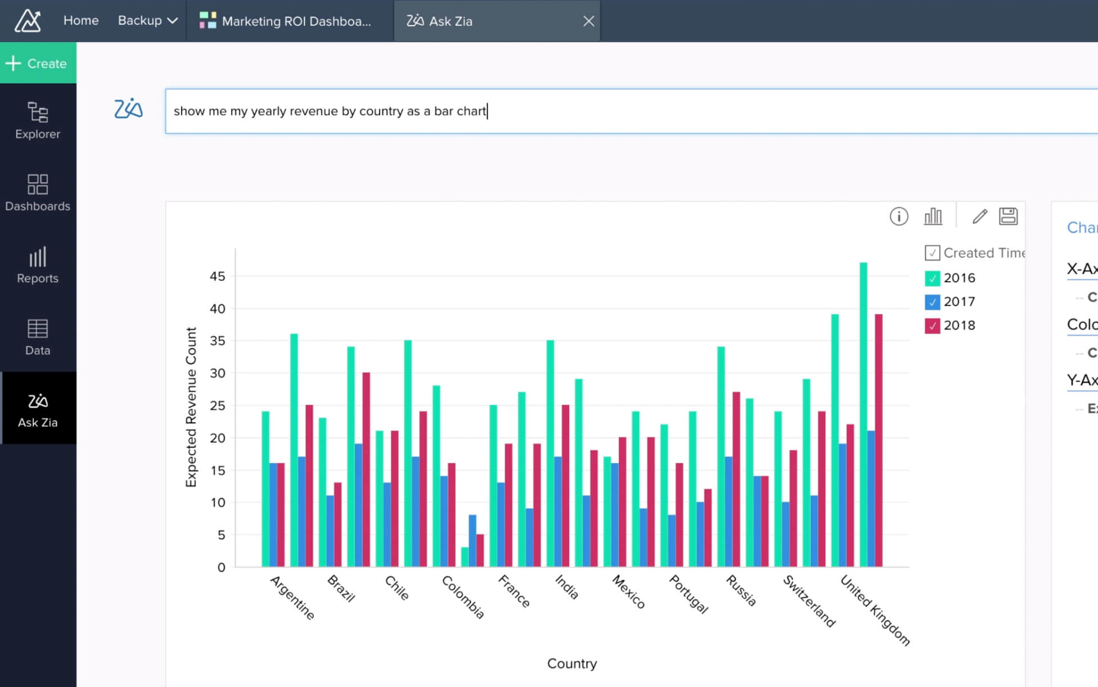This screenshot has height=687, width=1098.
Task: Click the save icon for this chart
Action: click(x=1008, y=217)
